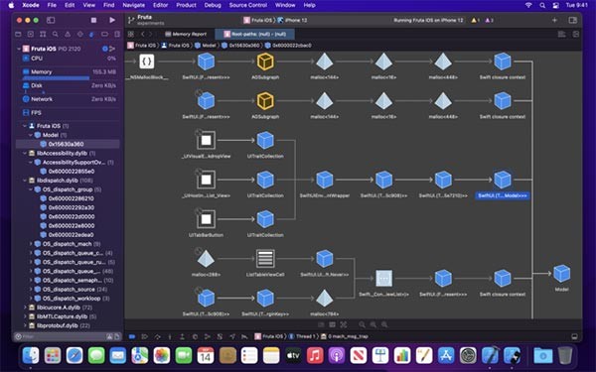Stop the running Fruta app
Viewport: 596px width, 372px height.
click(x=93, y=20)
